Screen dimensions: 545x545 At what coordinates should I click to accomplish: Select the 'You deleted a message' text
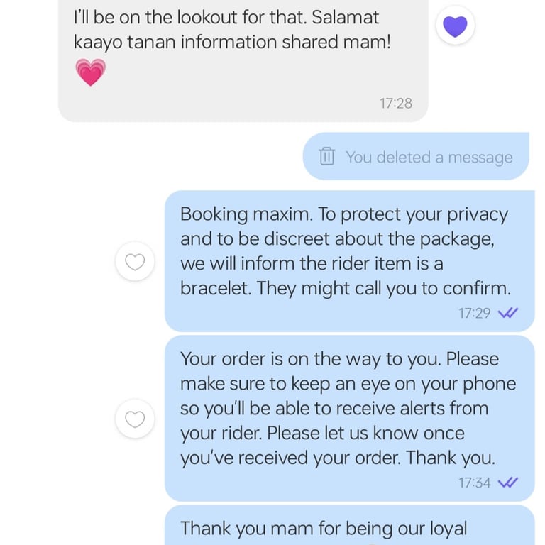pyautogui.click(x=429, y=157)
